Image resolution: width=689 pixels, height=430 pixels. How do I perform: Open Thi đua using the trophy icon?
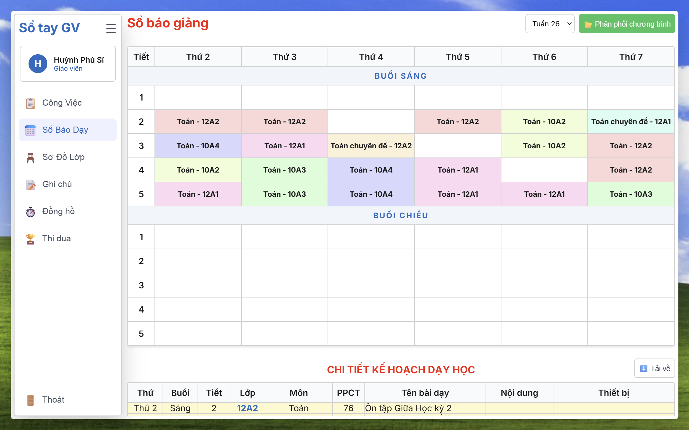point(30,238)
